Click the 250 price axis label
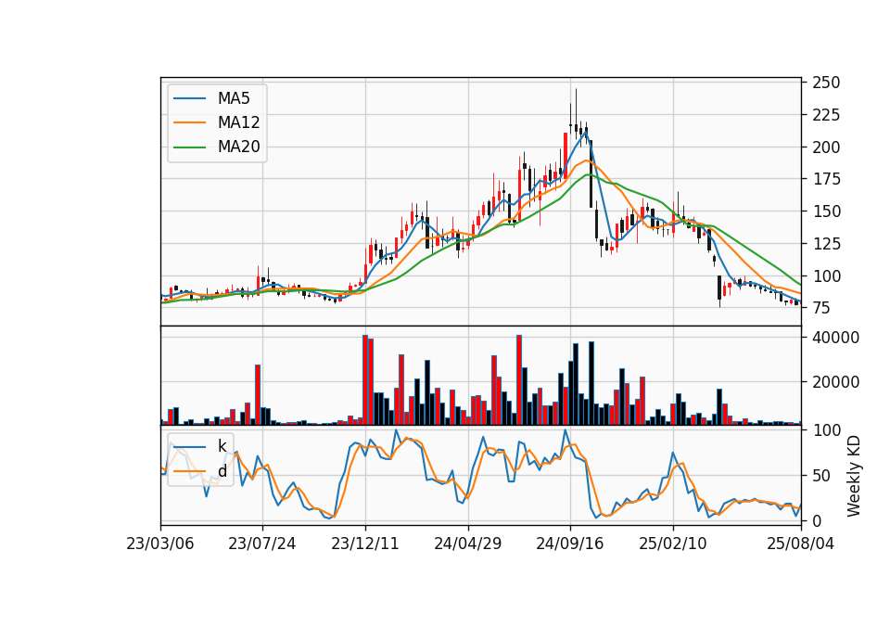 click(x=826, y=83)
